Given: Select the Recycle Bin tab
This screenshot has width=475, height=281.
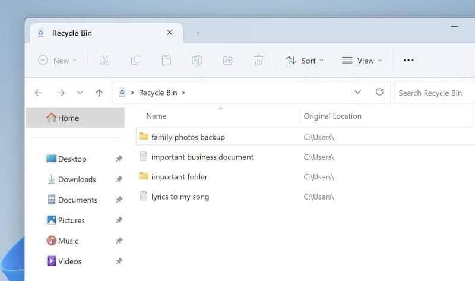Looking at the screenshot, I should point(107,33).
